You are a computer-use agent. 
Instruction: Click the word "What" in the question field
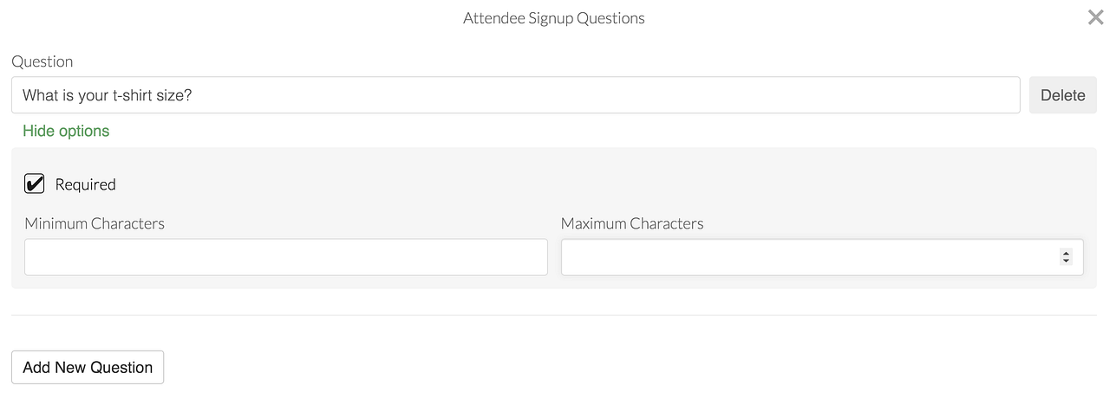pos(39,95)
